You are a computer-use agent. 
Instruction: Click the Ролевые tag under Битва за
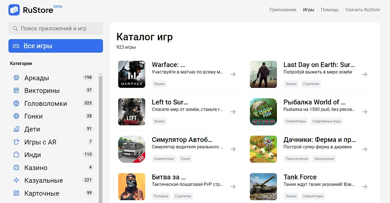tap(161, 196)
